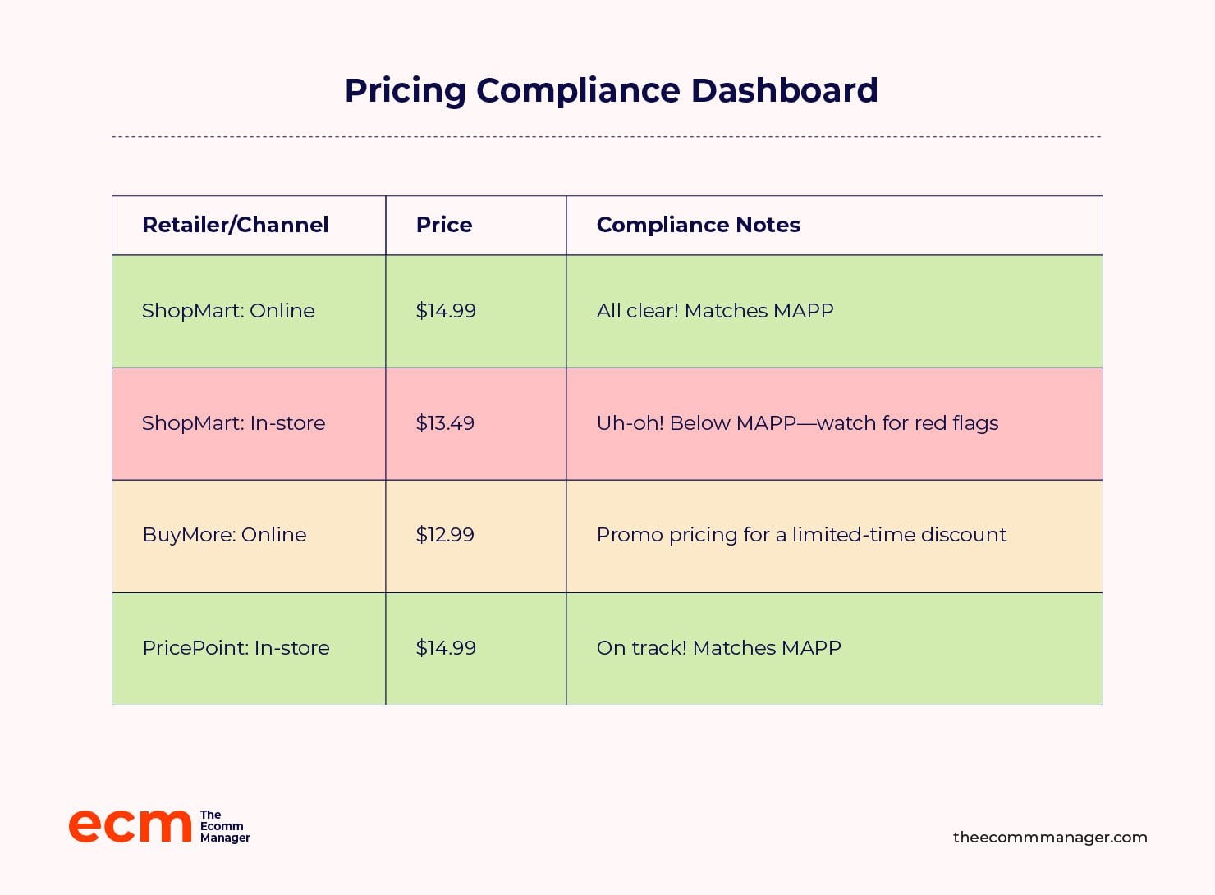Select the Price column header
The height and width of the screenshot is (895, 1215).
pos(444,225)
